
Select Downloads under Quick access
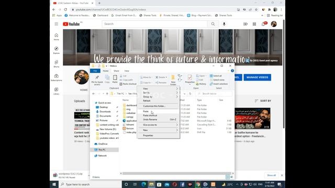105,111
